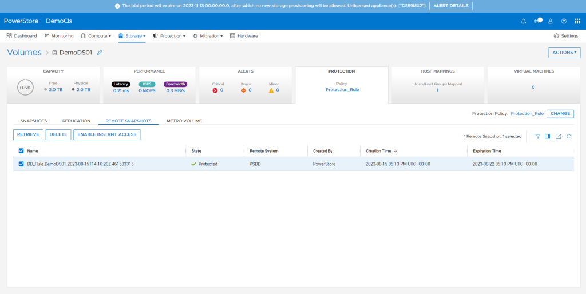Show the column chooser icon
The image size is (586, 294).
coord(548,136)
